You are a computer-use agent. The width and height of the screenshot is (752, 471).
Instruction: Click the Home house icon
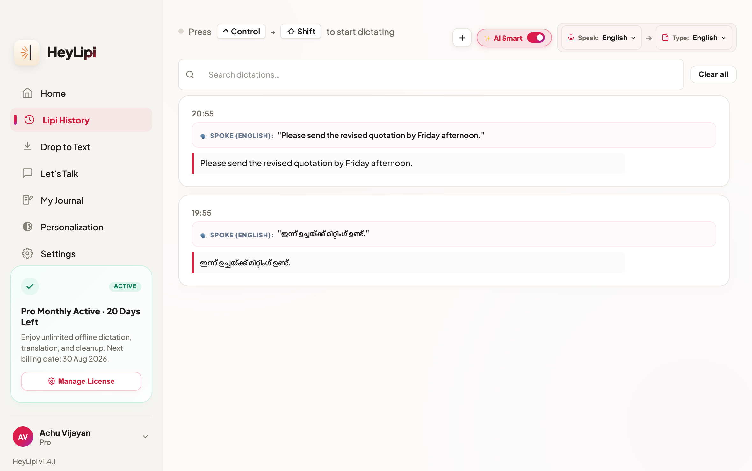click(x=27, y=93)
